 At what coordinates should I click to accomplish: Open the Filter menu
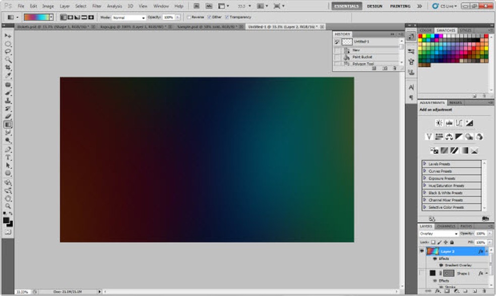pos(96,6)
